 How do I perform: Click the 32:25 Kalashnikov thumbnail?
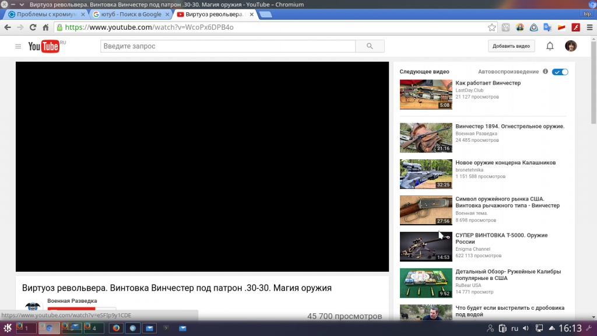tap(426, 174)
